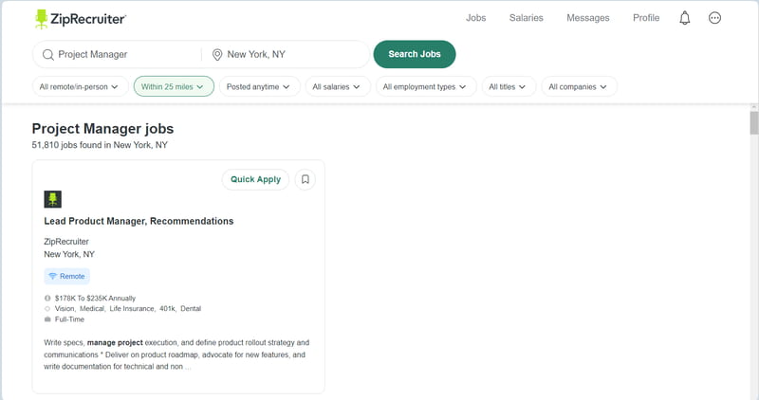Expand the All employment types filter
The height and width of the screenshot is (400, 759).
[x=426, y=86]
